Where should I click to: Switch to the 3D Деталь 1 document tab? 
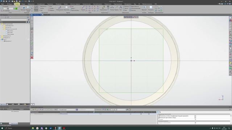point(36,15)
